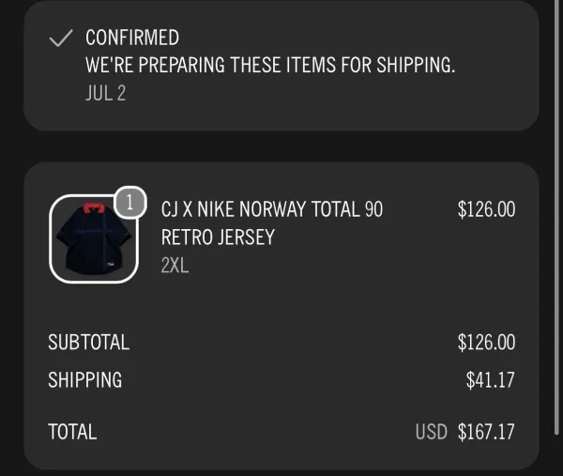Click the JUL 2 date text
The width and height of the screenshot is (563, 476).
coord(105,93)
